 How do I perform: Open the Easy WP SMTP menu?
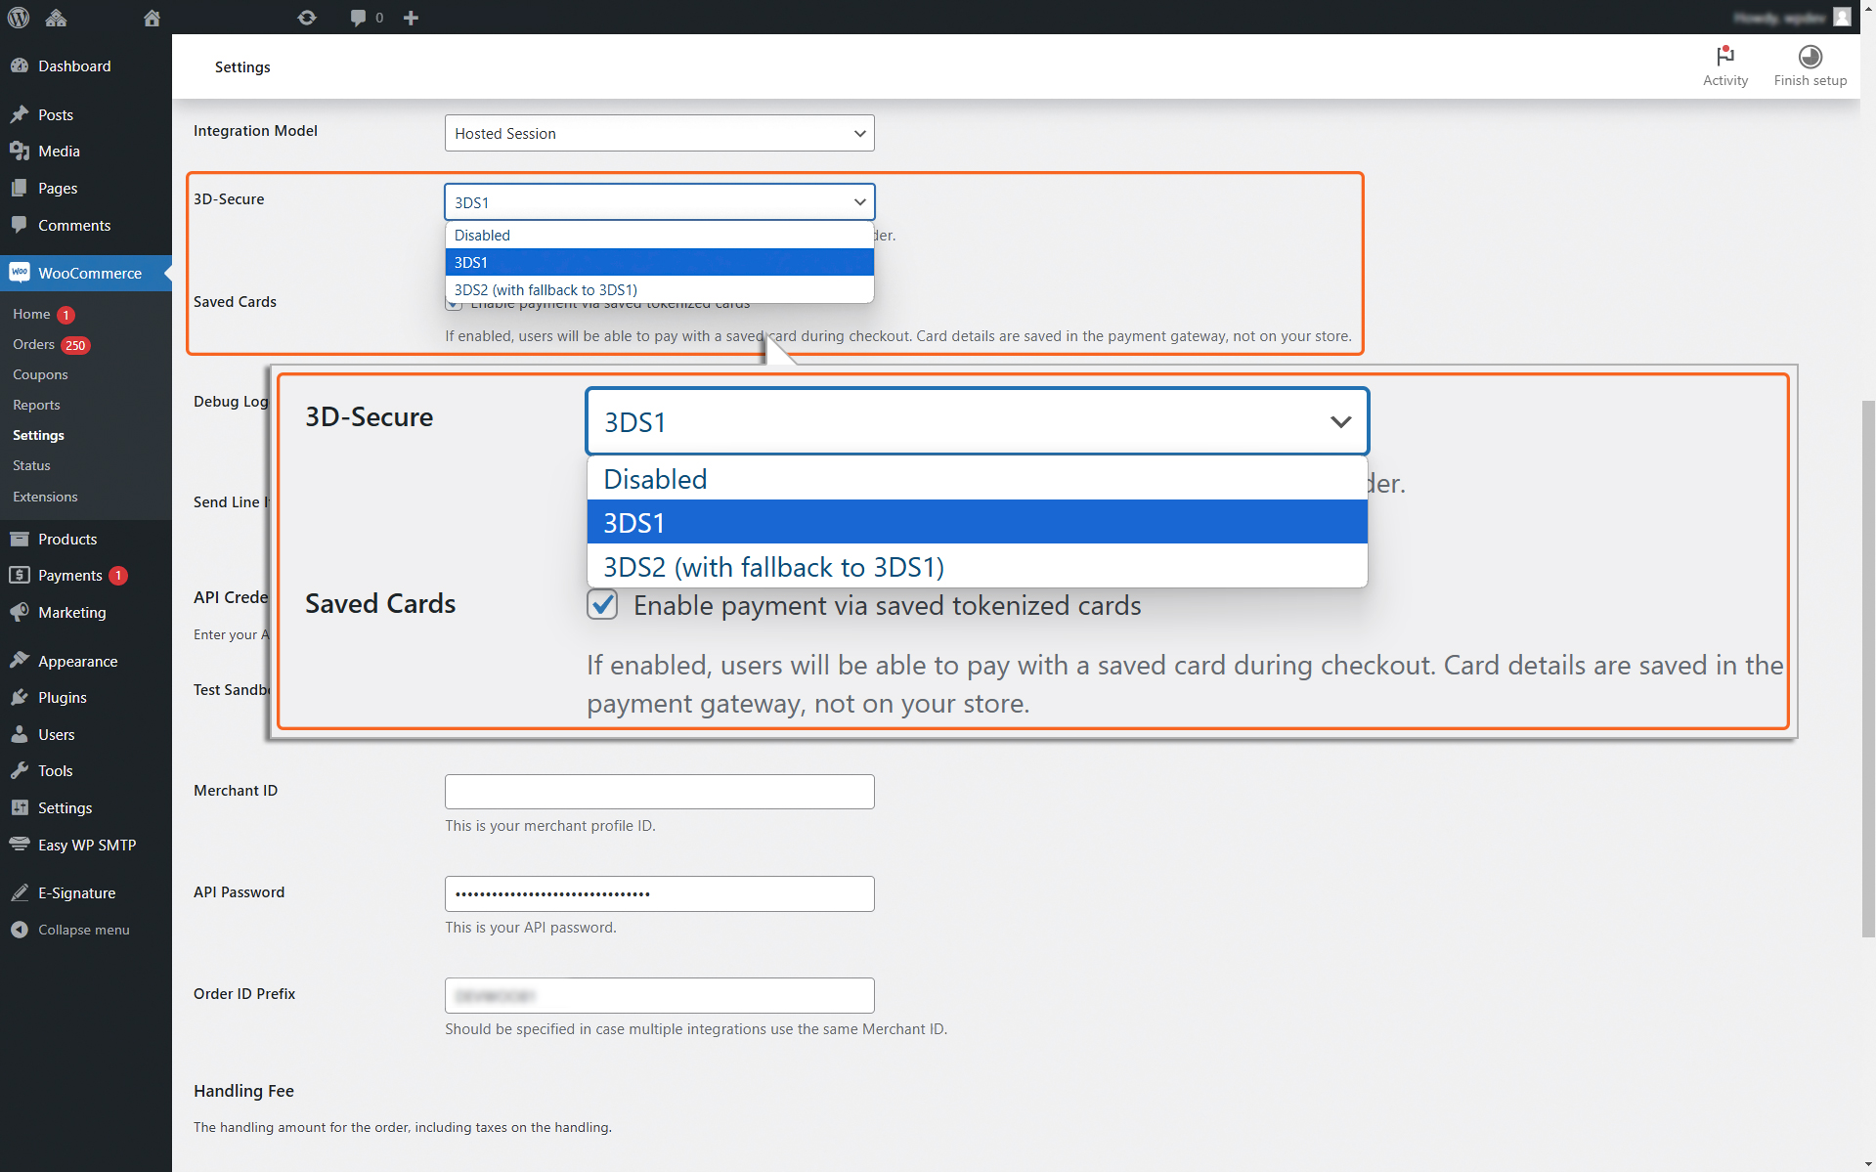click(x=86, y=845)
